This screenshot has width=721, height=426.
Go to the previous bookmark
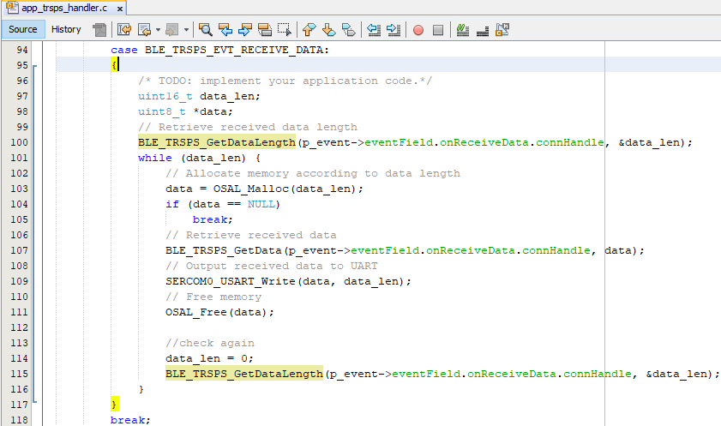(x=309, y=29)
